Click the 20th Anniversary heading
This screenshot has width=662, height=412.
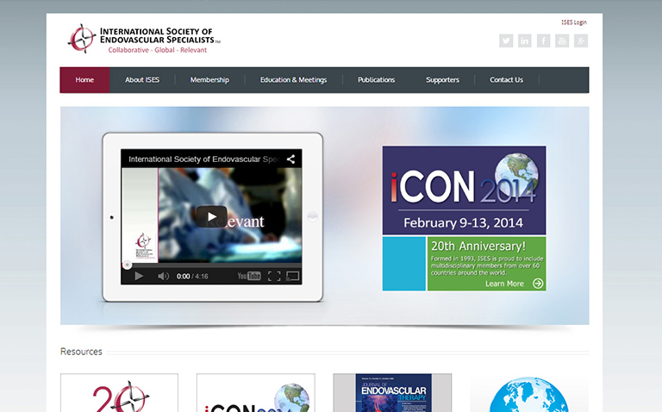[x=478, y=247]
